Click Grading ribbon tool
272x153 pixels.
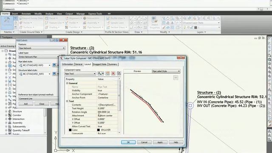[52, 27]
